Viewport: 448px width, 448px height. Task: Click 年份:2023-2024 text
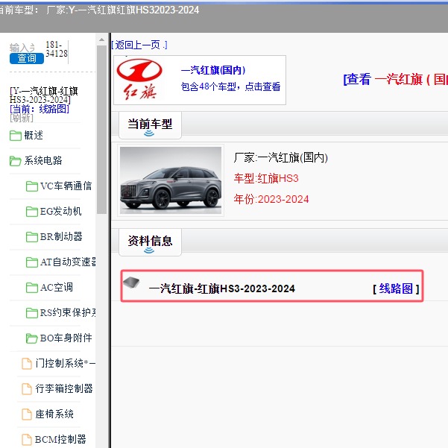point(271,199)
